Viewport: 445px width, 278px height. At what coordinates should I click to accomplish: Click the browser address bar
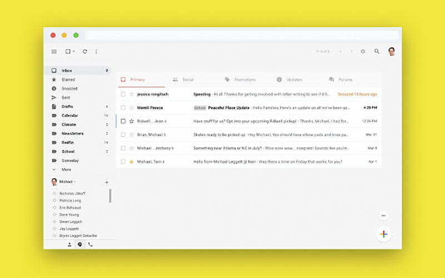click(242, 35)
